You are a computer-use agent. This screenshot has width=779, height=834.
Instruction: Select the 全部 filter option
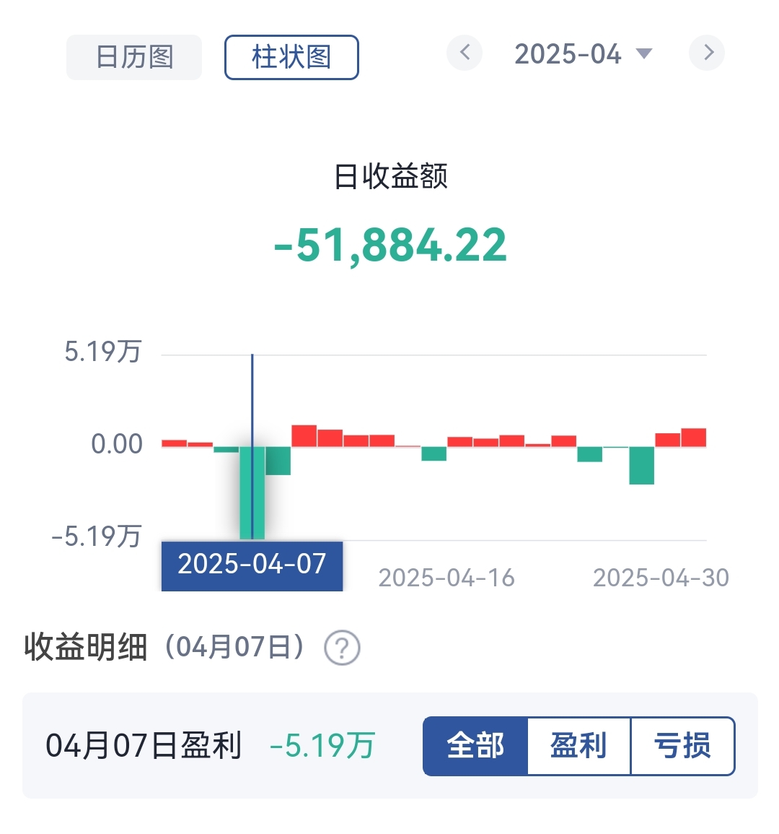[x=475, y=746]
